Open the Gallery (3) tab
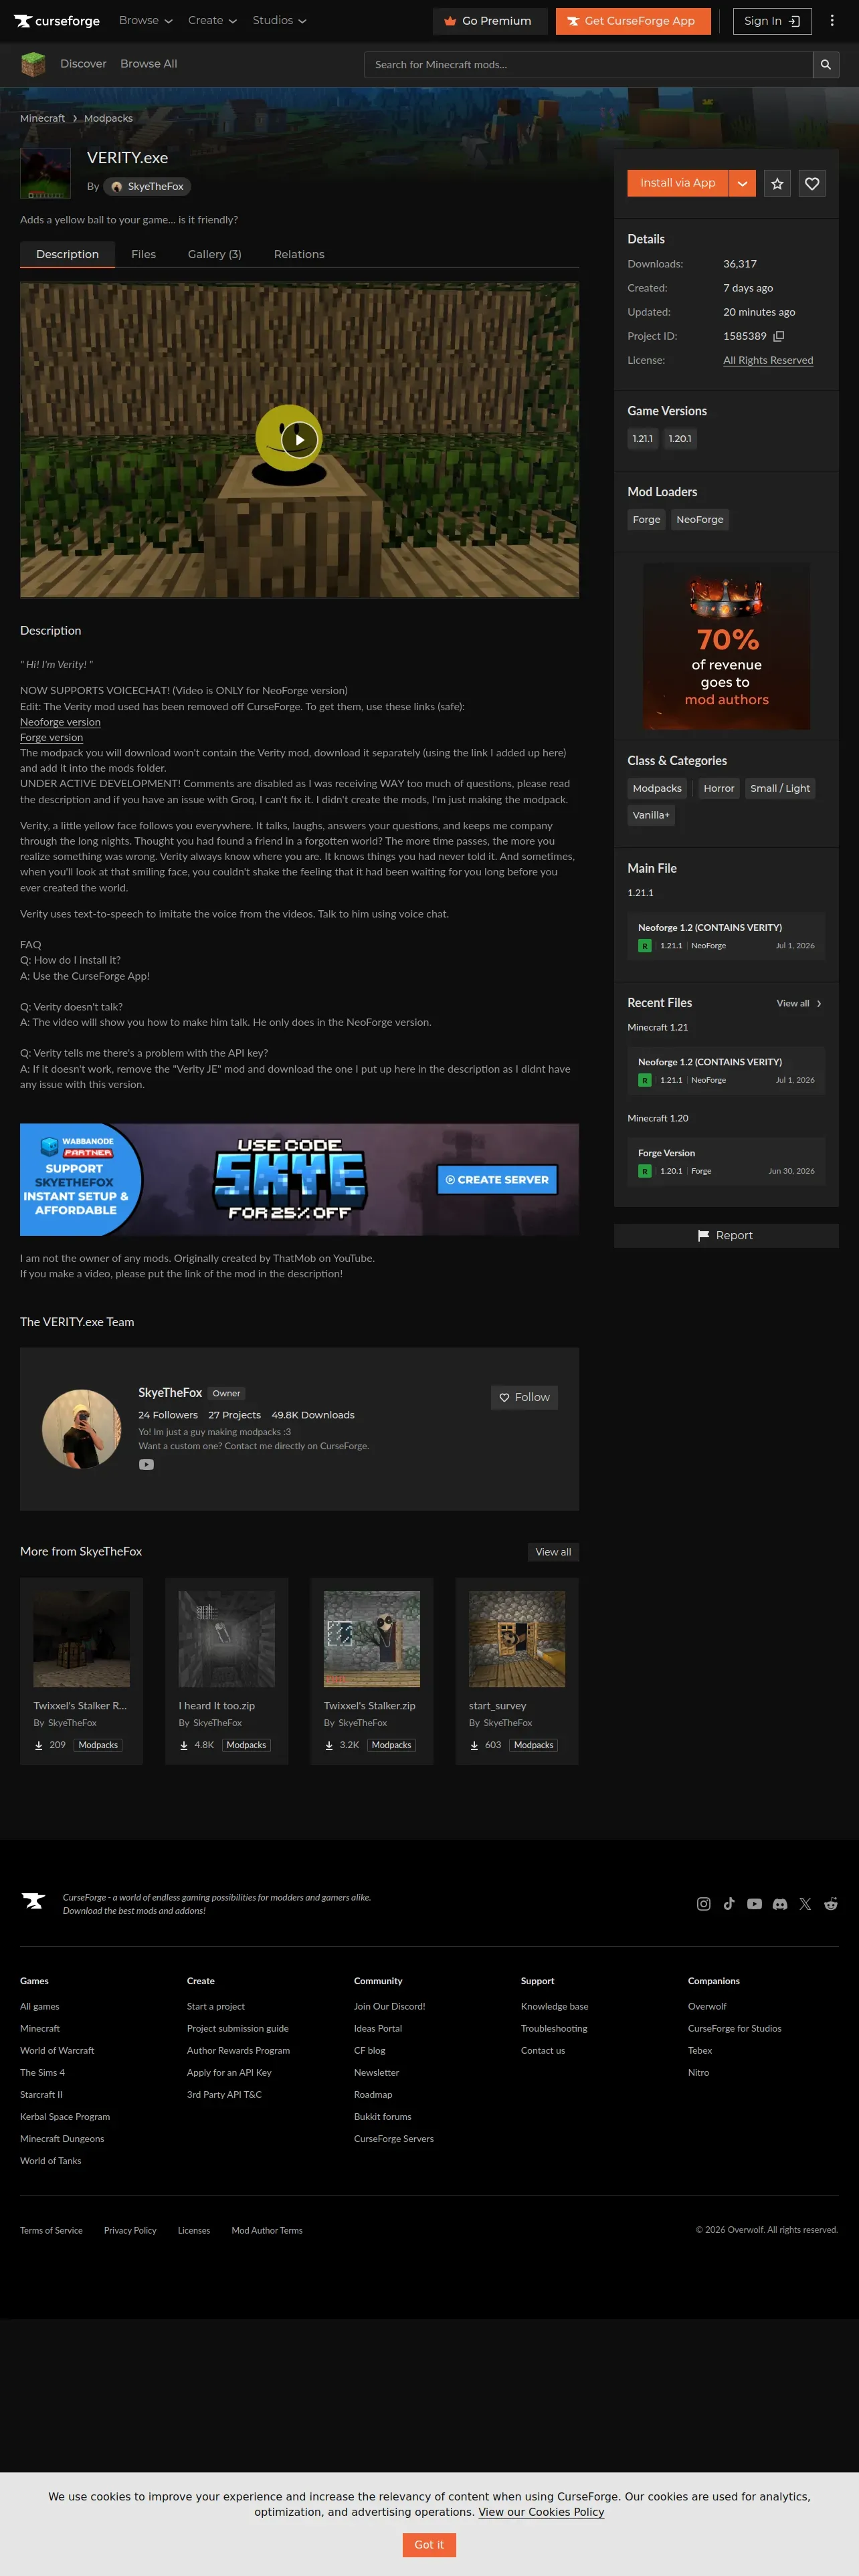 (x=215, y=255)
